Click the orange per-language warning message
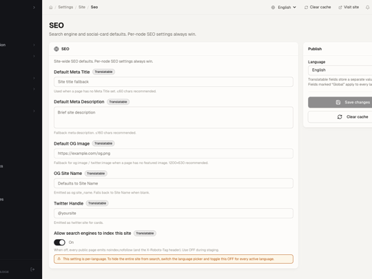 (x=169, y=259)
